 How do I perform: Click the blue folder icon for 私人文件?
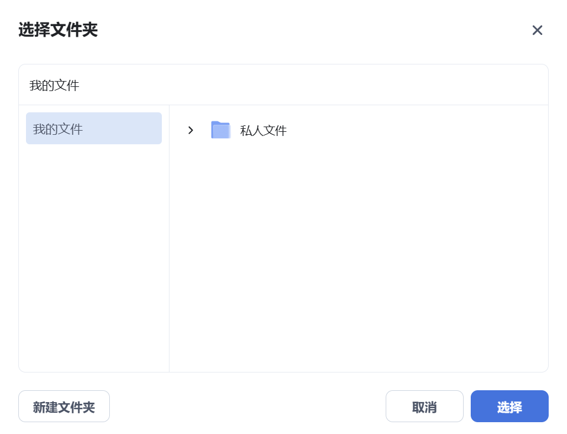[220, 130]
